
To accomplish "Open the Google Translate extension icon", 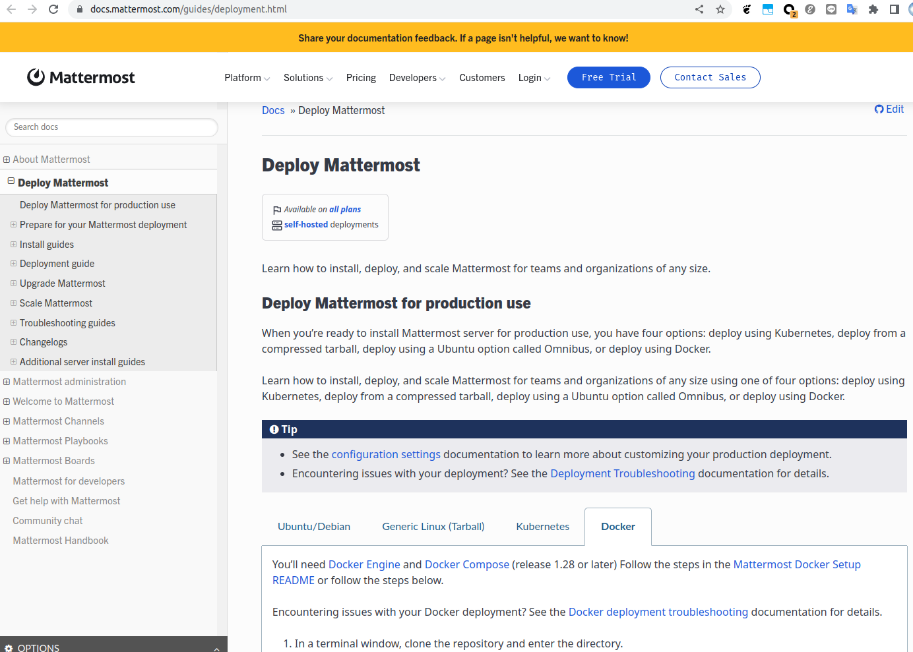I will tap(852, 9).
